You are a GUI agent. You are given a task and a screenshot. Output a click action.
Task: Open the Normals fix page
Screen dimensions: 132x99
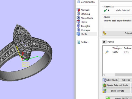click(83, 10)
